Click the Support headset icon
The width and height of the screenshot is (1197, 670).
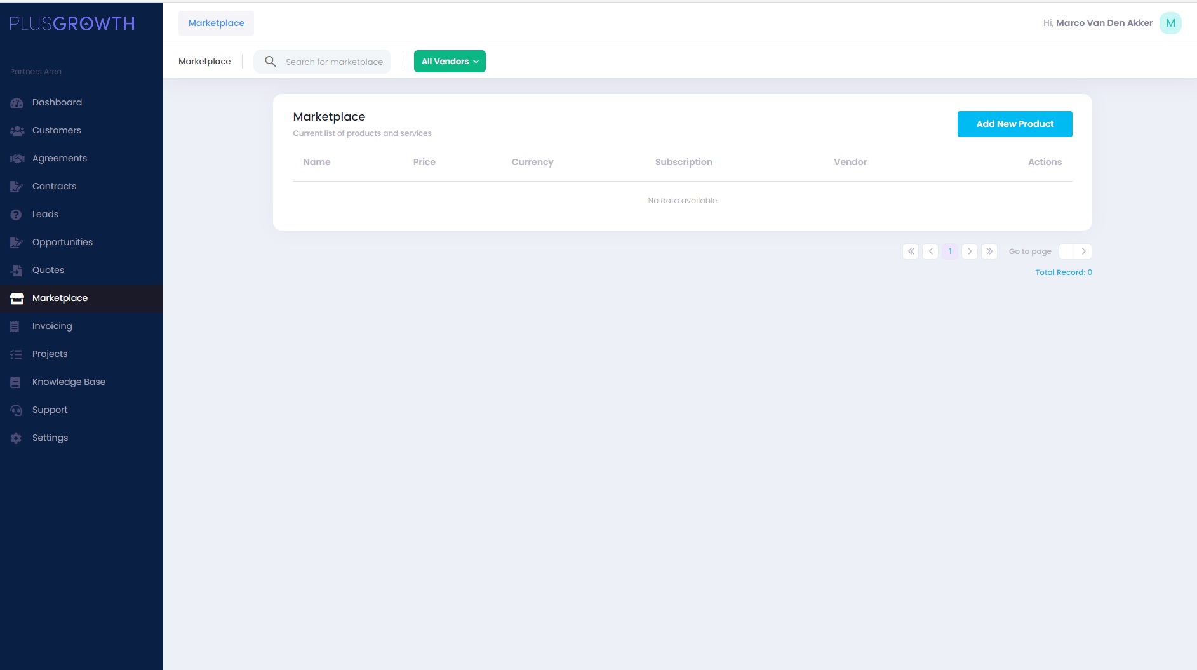coord(17,410)
